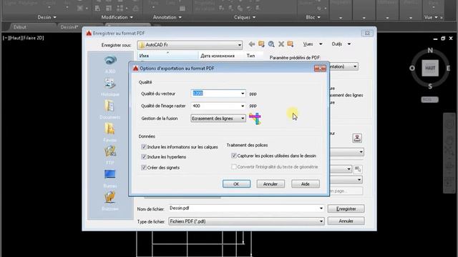
Task: Open the Paramètre prédéfini de PDF dropdown
Action: point(355,66)
